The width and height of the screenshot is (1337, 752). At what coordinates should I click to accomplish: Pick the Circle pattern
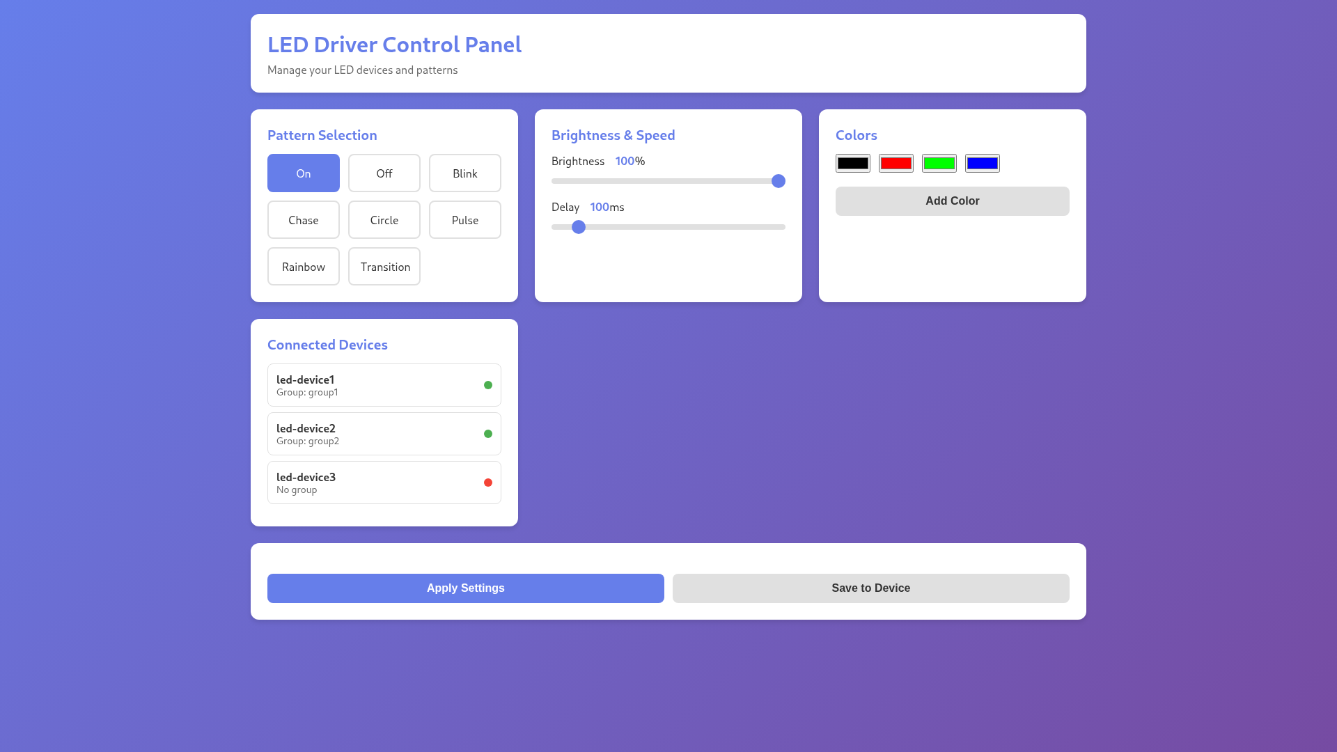pos(384,220)
